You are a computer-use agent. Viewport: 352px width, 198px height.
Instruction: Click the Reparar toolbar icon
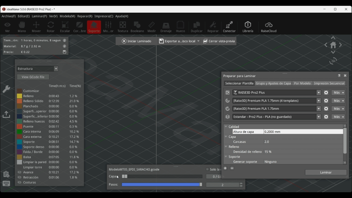tap(213, 27)
